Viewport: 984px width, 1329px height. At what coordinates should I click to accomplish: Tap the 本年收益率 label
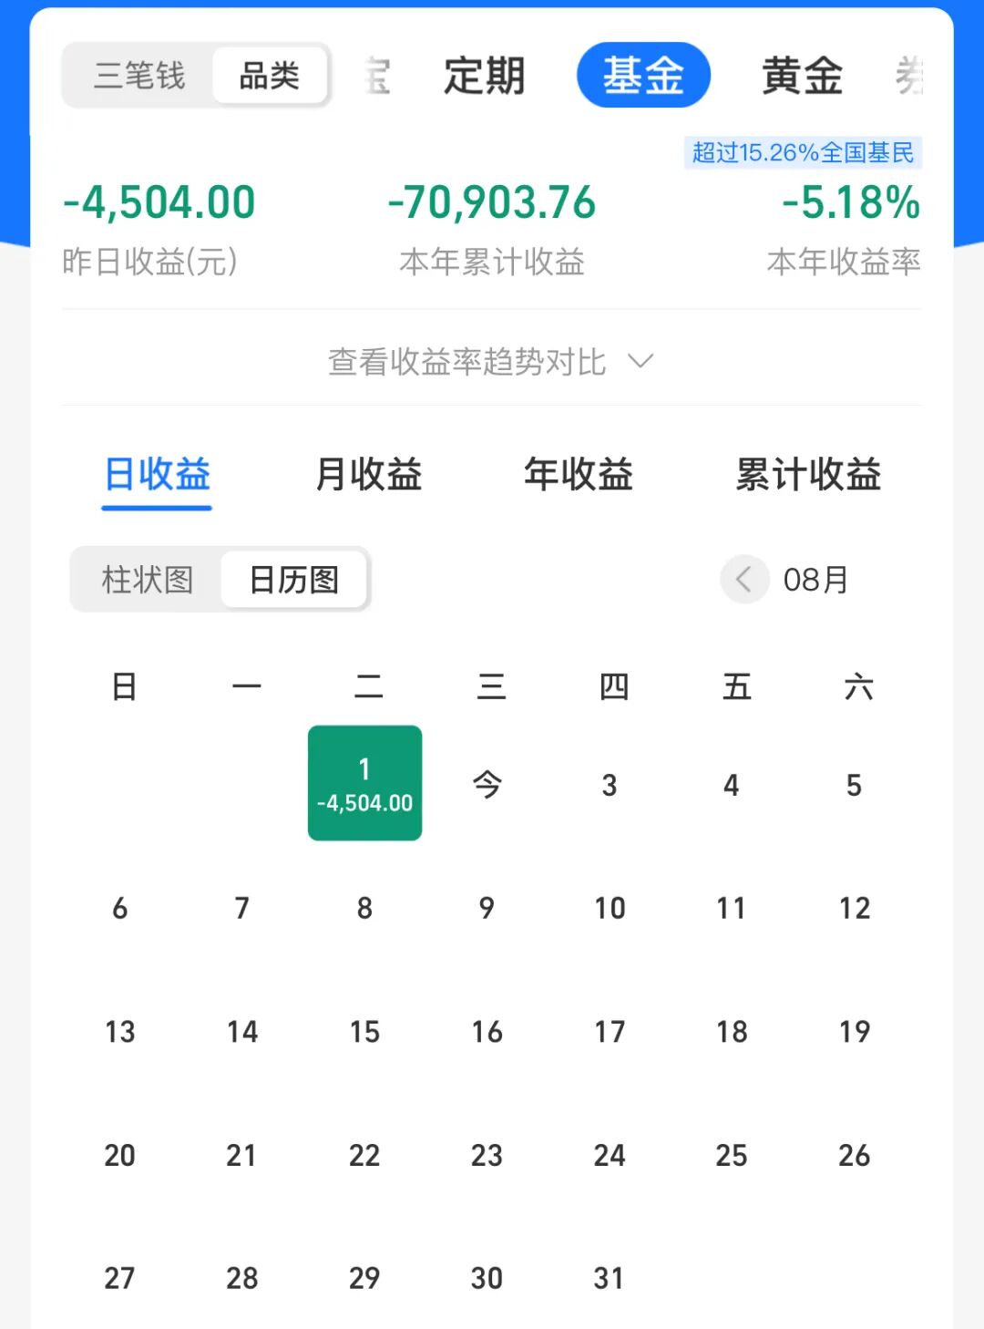tap(844, 262)
